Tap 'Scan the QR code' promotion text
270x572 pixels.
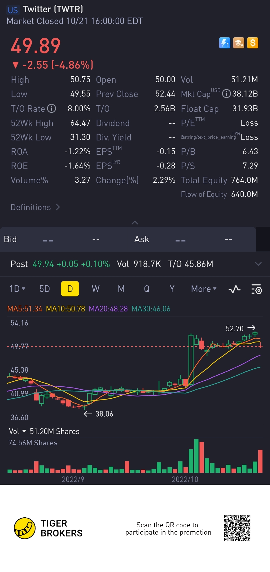pos(168,528)
